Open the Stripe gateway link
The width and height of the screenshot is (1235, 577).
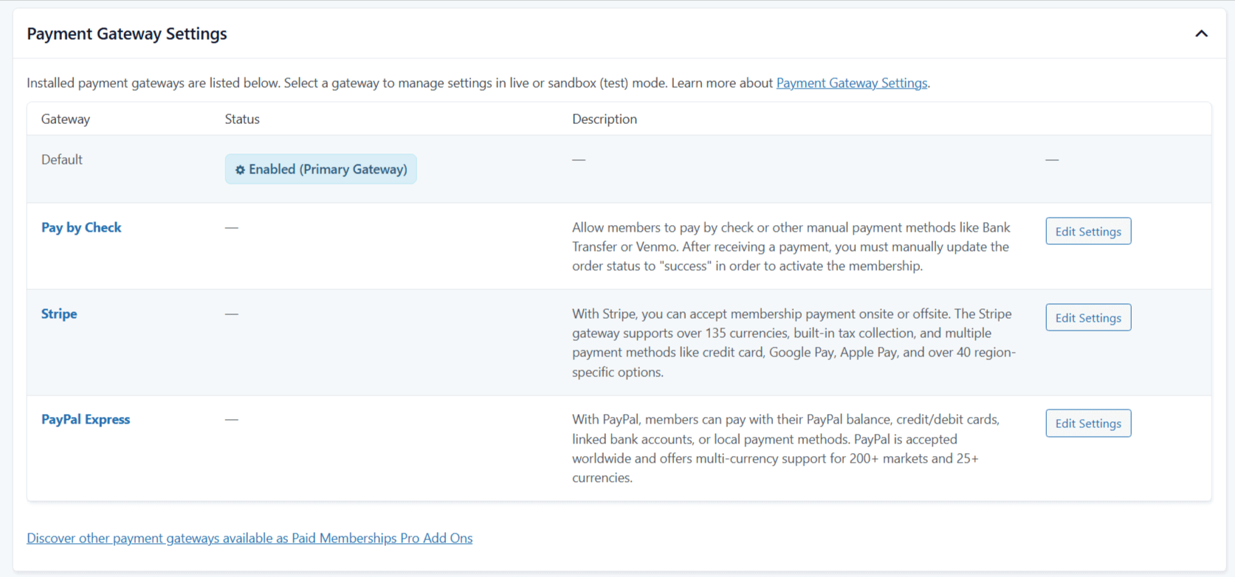coord(59,314)
